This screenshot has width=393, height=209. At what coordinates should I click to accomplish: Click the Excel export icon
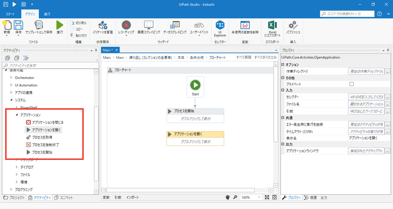click(273, 25)
